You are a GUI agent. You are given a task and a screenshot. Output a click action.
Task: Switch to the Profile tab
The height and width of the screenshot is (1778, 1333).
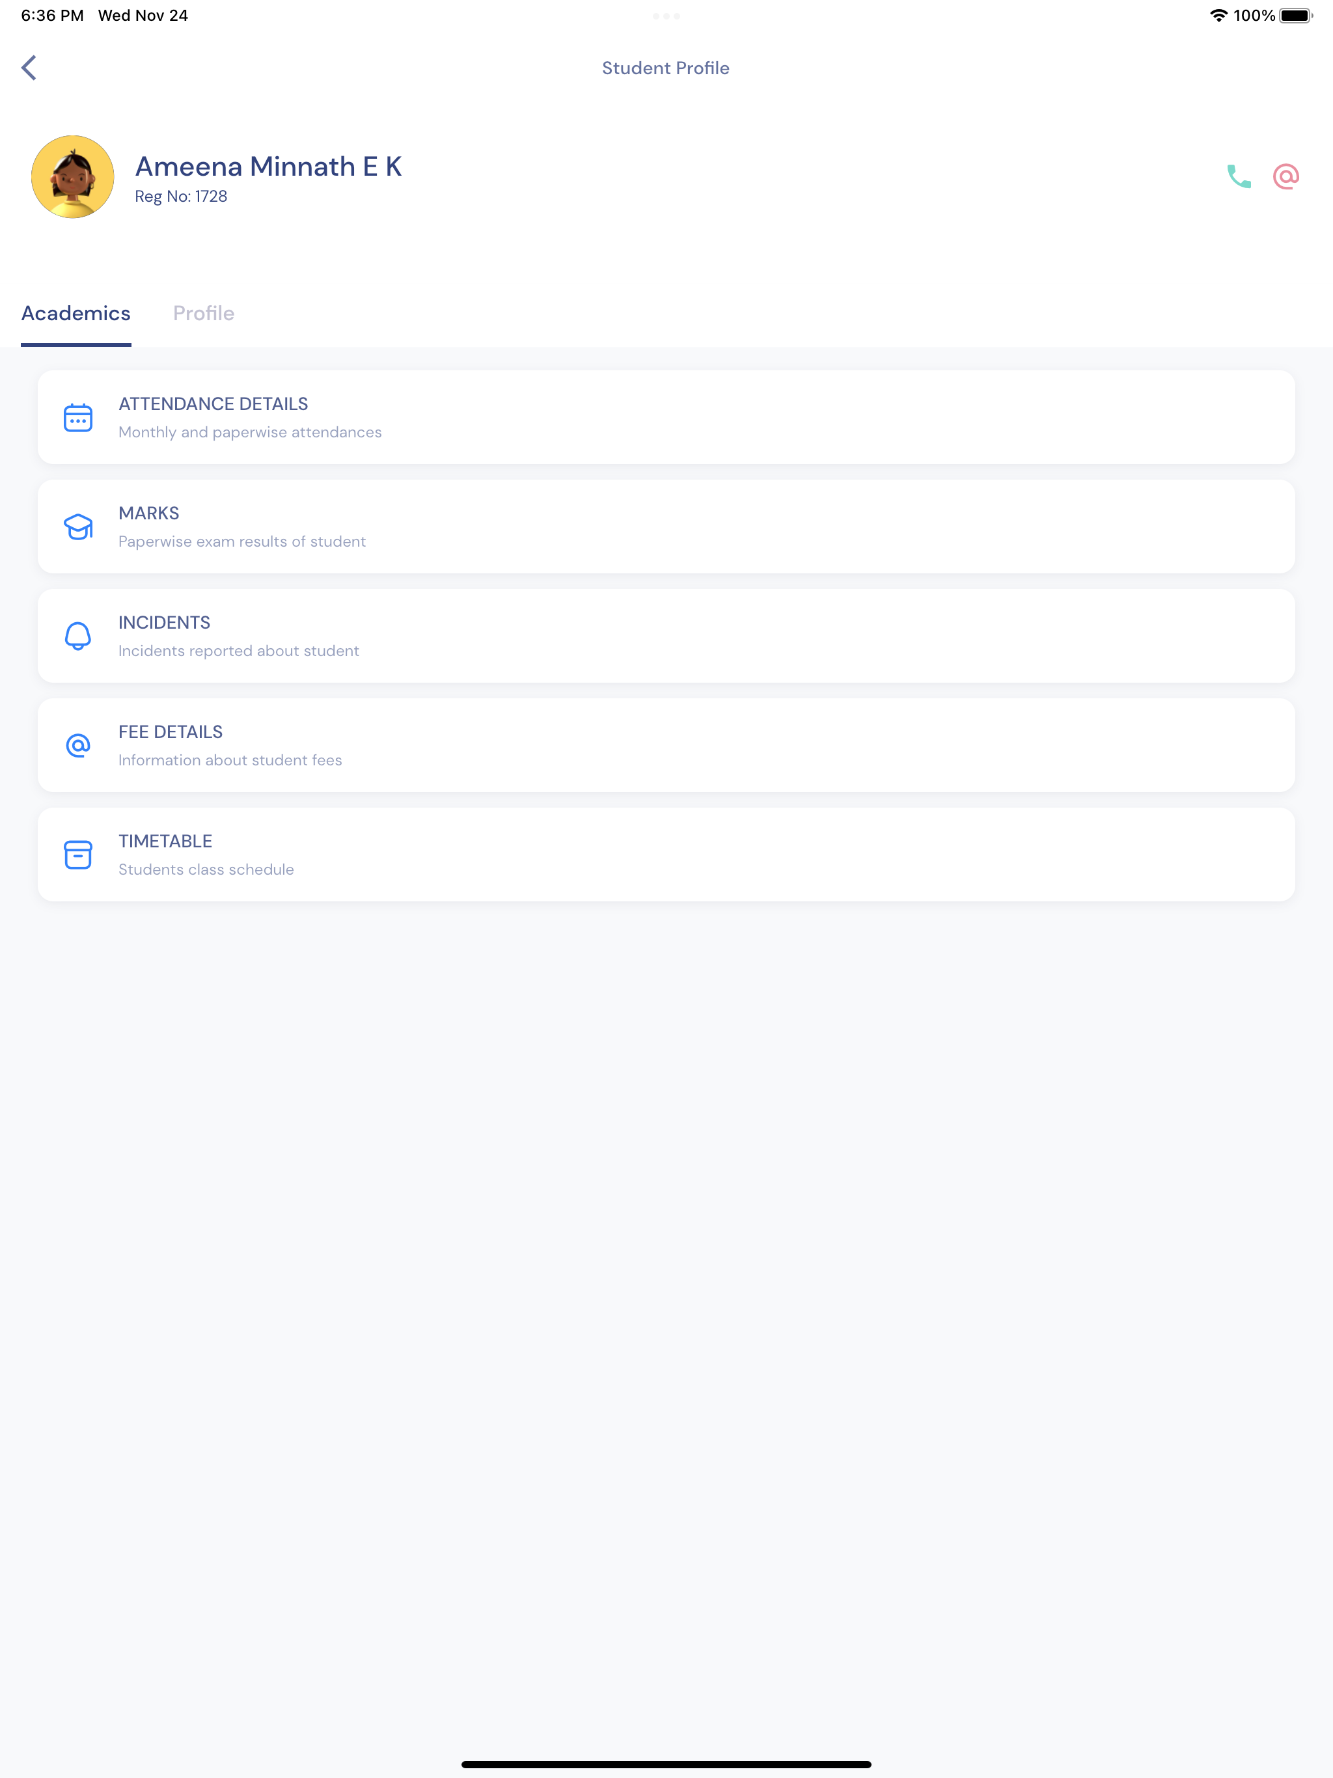[x=204, y=314]
